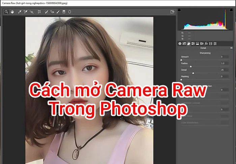Open the Basic panel tab
Image resolution: width=236 pixels, height=164 pixels.
[180, 43]
